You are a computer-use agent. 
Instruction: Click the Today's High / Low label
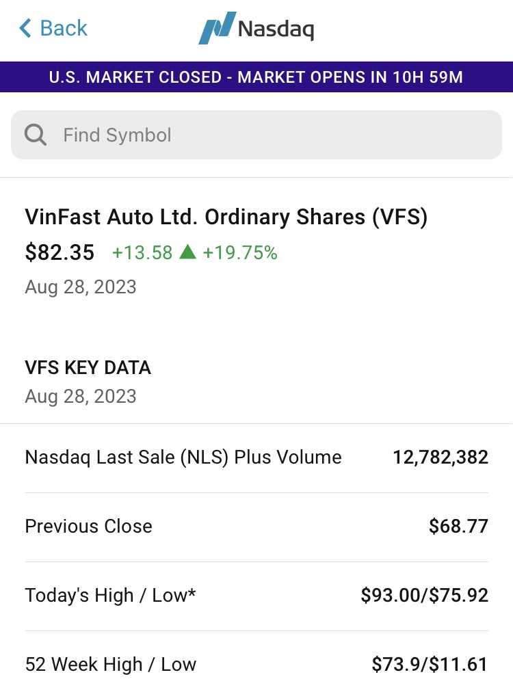[x=110, y=596]
